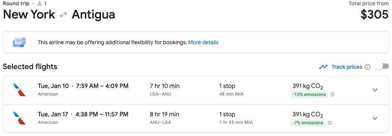392x136 pixels.
Task: Open emissions info icon beside -13% emissions
Action: coord(332,95)
